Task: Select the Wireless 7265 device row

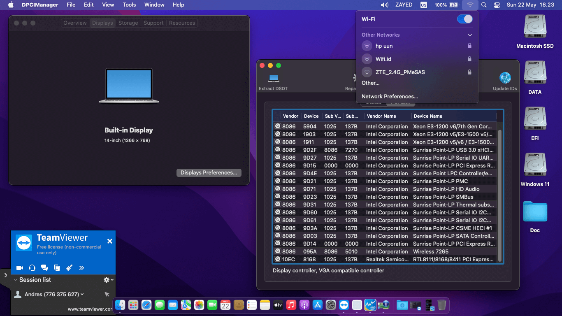Action: (x=385, y=251)
